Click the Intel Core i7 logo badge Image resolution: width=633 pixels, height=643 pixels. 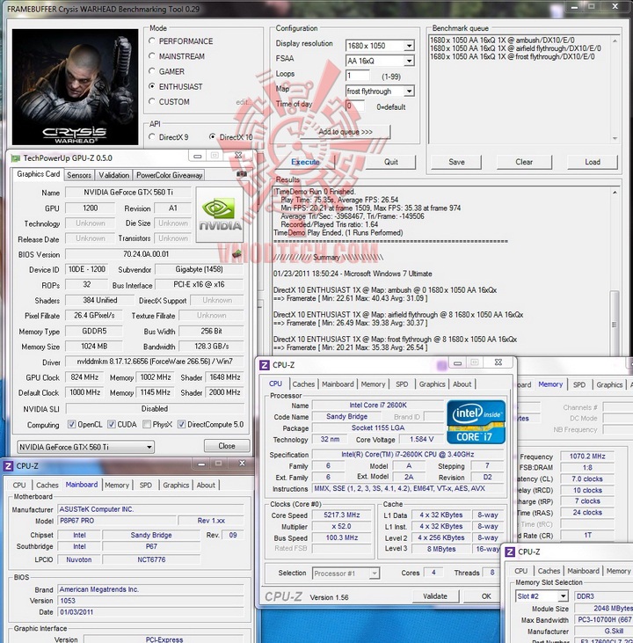476,422
